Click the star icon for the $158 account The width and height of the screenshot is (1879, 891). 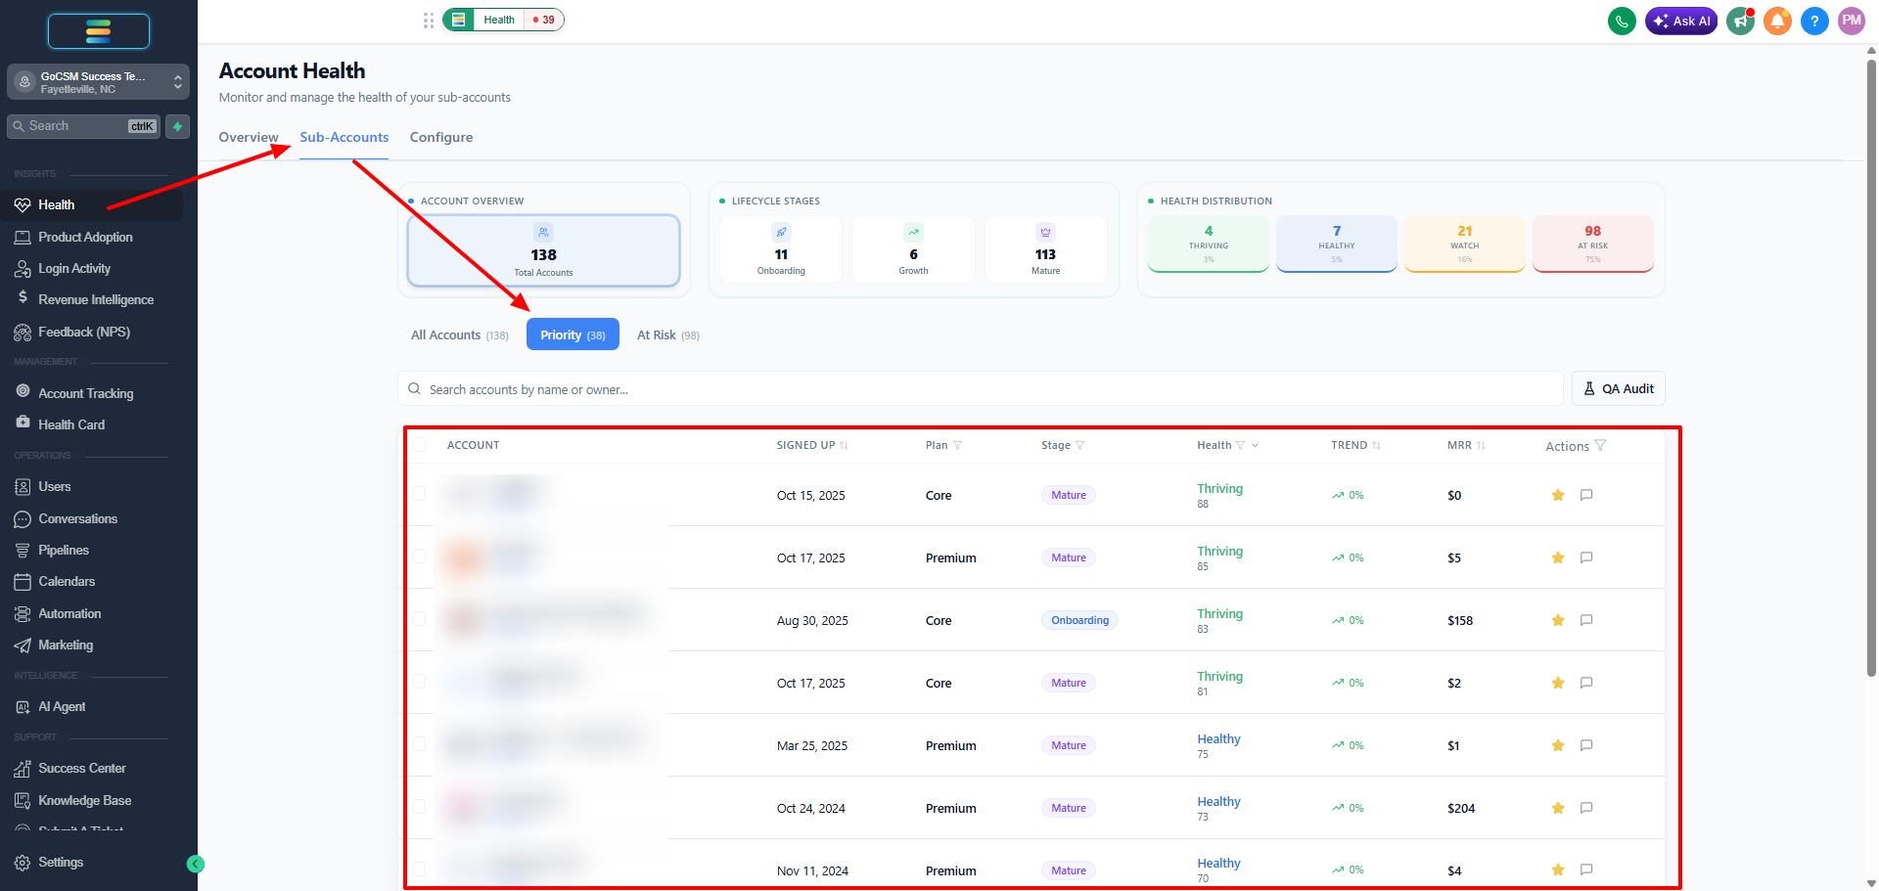(1558, 620)
